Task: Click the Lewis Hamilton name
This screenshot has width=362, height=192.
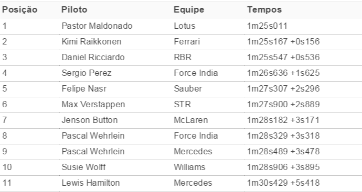Action: pyautogui.click(x=91, y=183)
